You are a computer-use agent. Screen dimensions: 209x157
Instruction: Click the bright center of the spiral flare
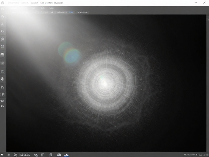[104, 83]
